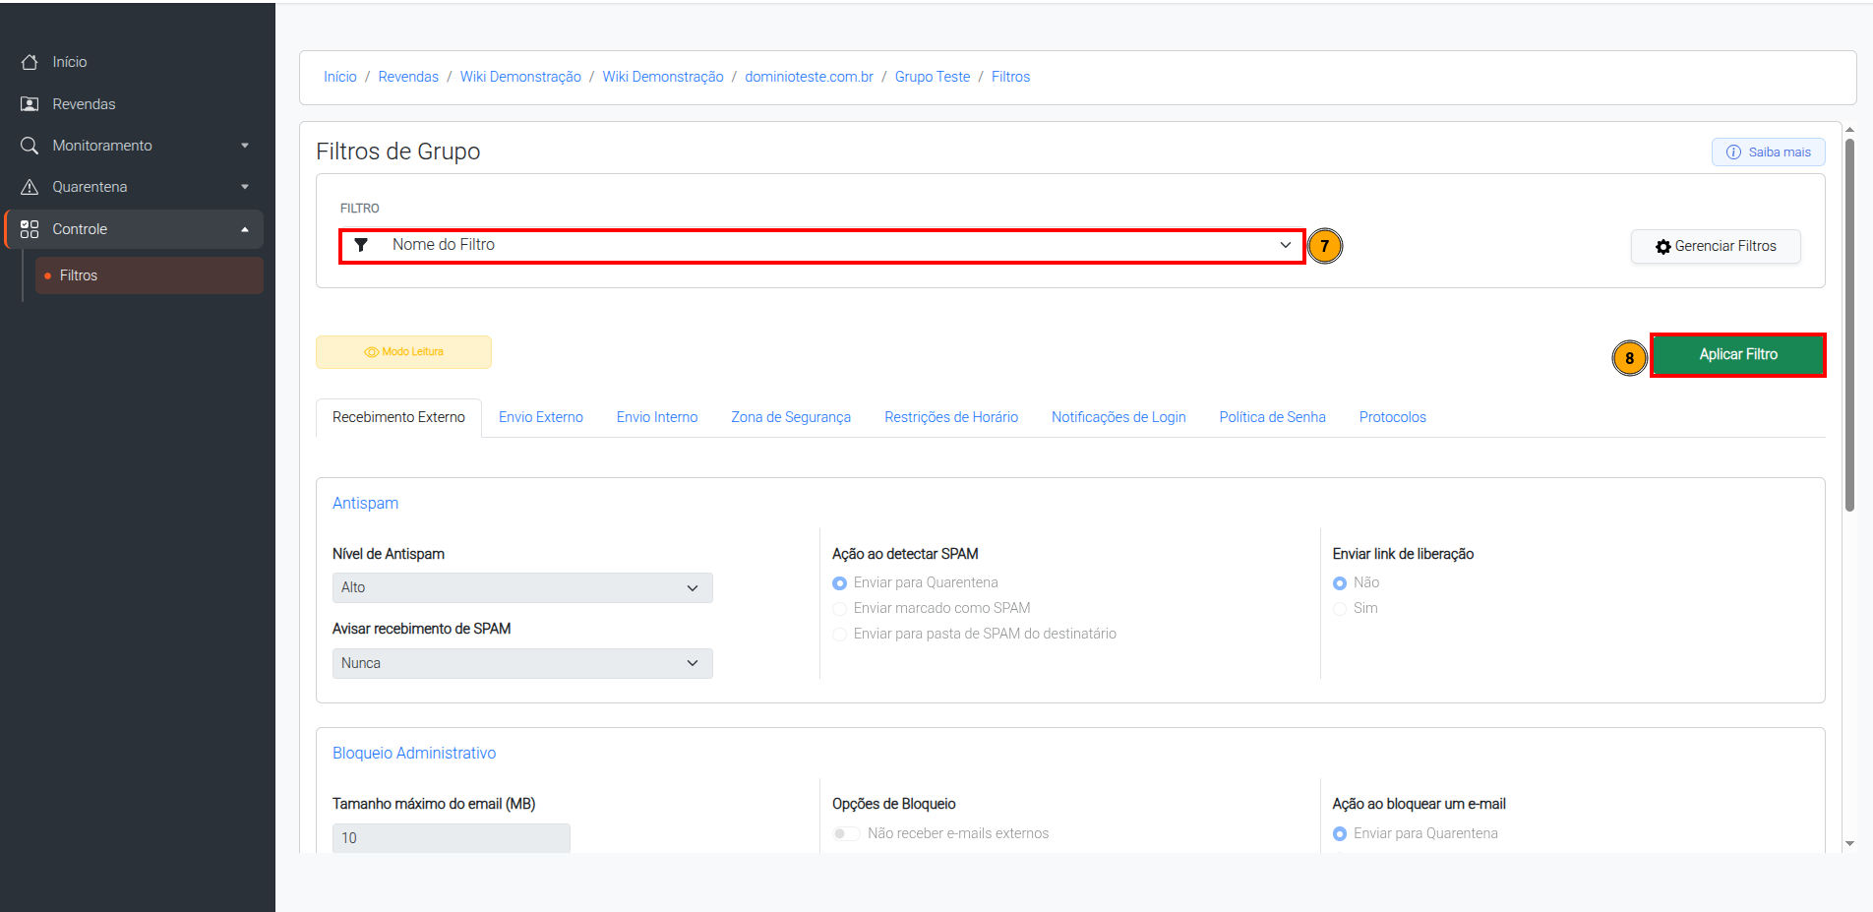The height and width of the screenshot is (912, 1873).
Task: Click the Revendas sidebar icon
Action: click(30, 104)
